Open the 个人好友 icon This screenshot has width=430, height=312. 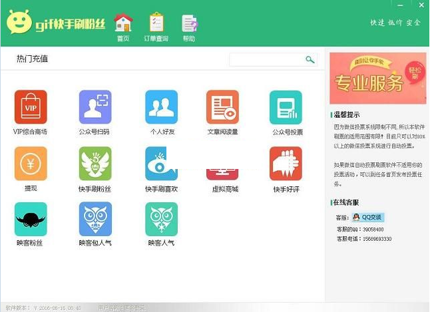pyautogui.click(x=162, y=107)
